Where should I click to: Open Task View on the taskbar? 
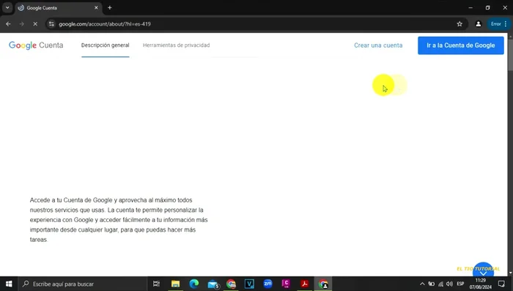click(156, 284)
